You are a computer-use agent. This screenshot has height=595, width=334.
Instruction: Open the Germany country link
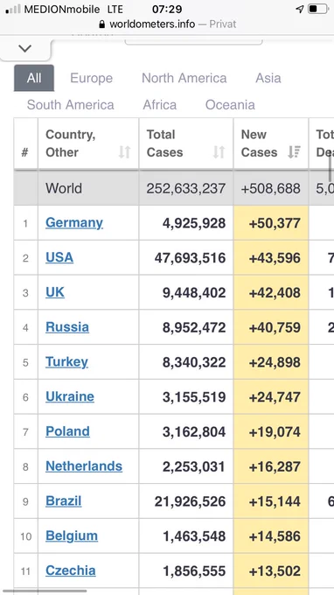74,223
